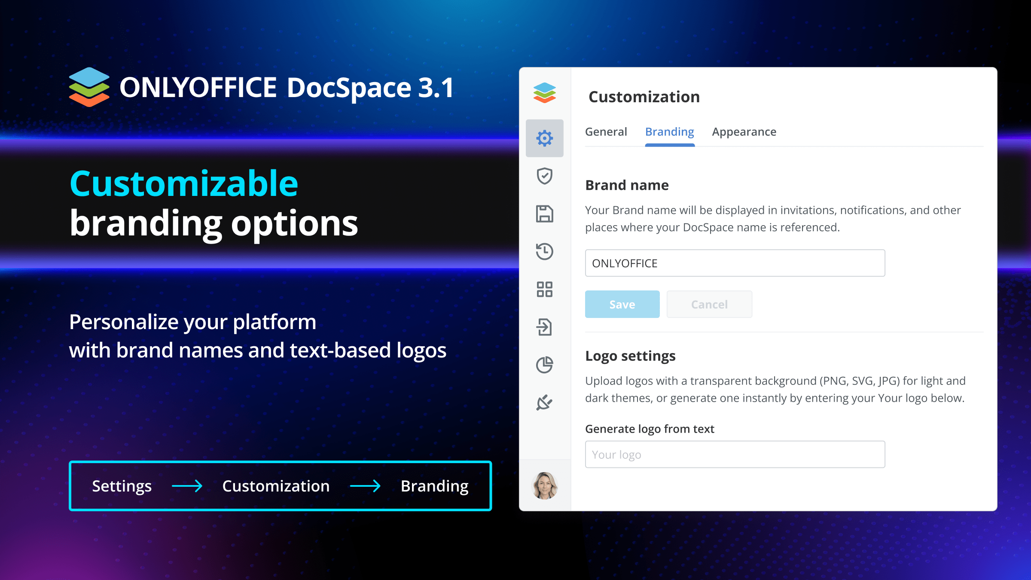Open the Restore history clock icon
1031x580 pixels.
pos(544,251)
